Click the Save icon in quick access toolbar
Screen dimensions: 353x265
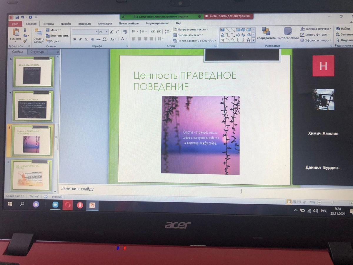(17, 17)
